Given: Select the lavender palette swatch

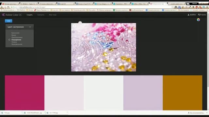Looking at the screenshot, I should point(143,93).
